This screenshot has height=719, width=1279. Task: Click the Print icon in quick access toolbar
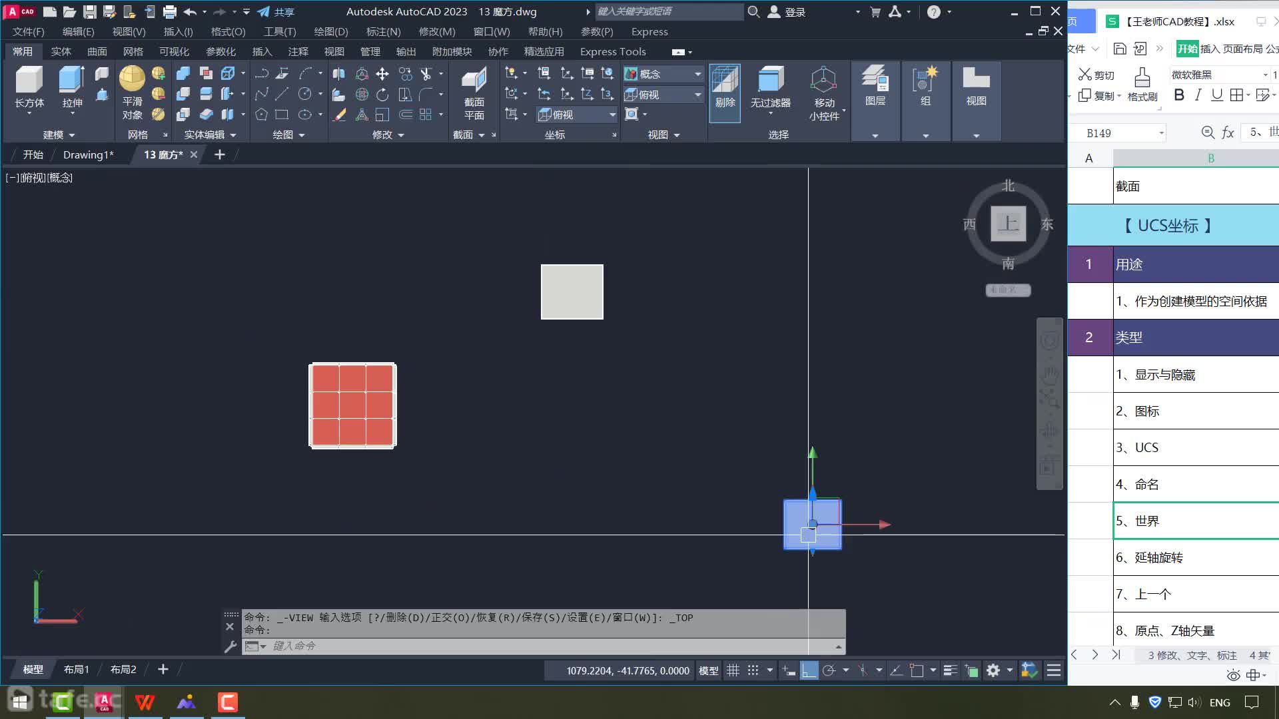[x=170, y=11]
